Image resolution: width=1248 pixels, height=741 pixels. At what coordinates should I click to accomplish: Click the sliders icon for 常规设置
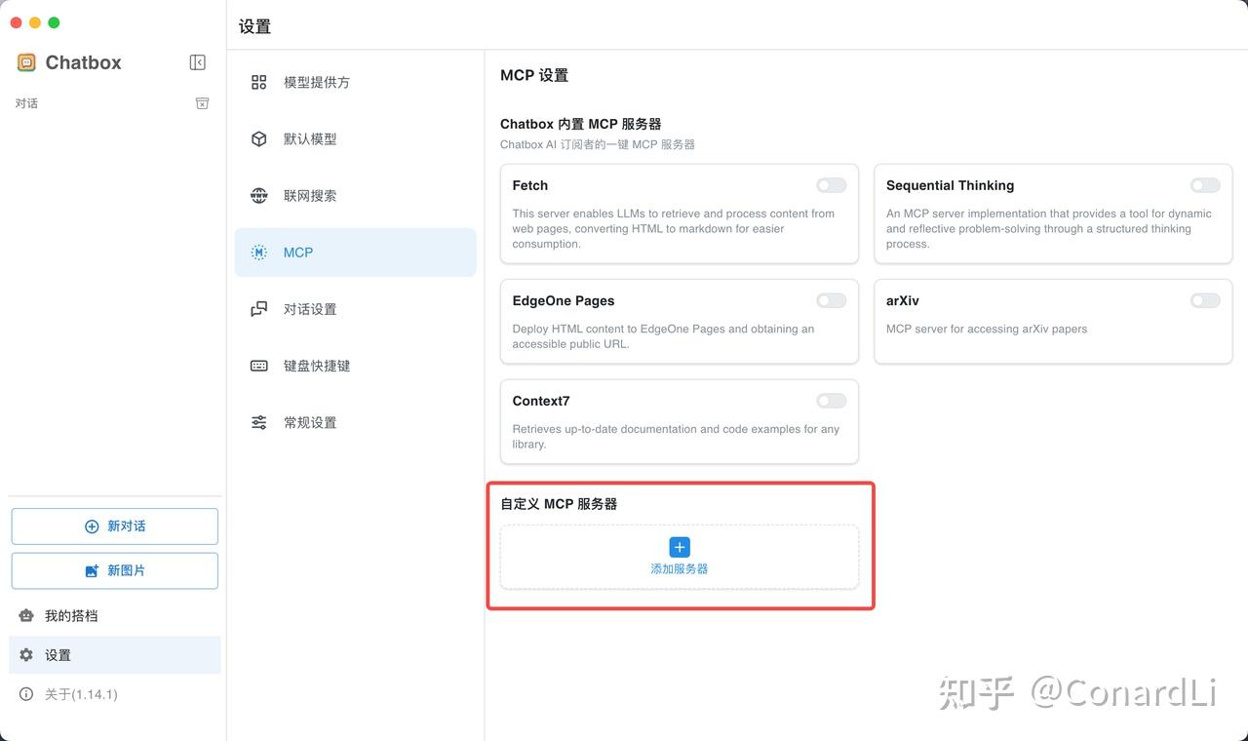[258, 422]
